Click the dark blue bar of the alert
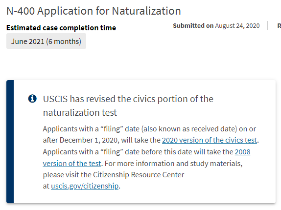Viewport: 281px width, 210px height. coord(10,142)
